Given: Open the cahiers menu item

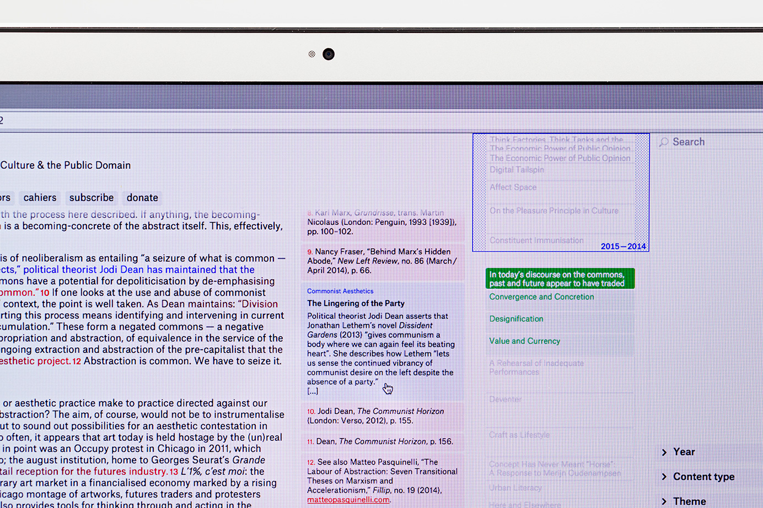Looking at the screenshot, I should (40, 198).
